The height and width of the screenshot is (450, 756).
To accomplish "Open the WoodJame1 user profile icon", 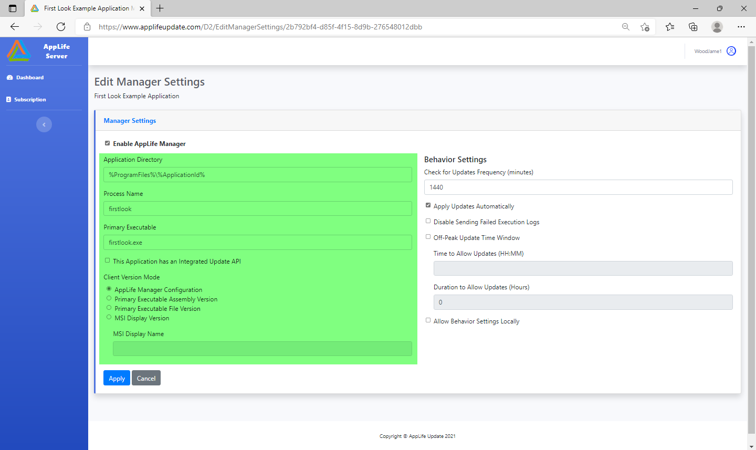I will tap(731, 51).
